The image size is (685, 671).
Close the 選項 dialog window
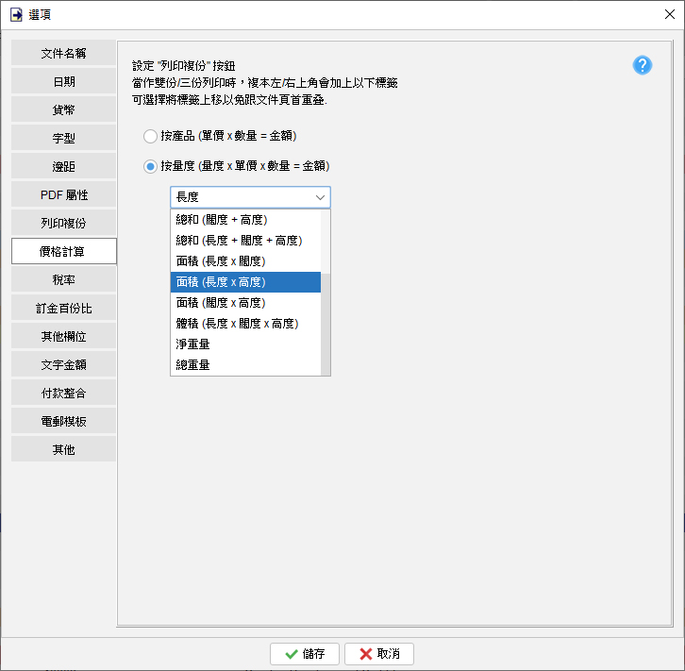click(669, 14)
